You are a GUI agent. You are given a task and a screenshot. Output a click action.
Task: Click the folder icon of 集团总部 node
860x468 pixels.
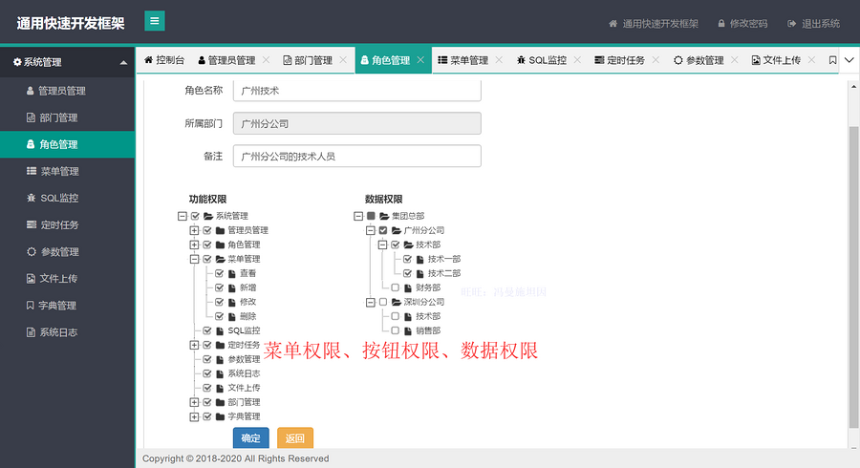click(x=384, y=216)
